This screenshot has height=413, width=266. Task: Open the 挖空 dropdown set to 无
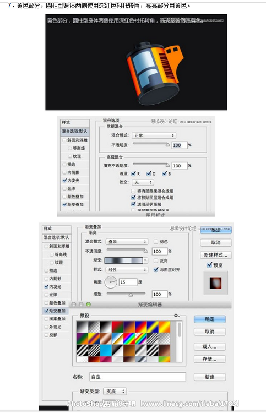(143, 182)
